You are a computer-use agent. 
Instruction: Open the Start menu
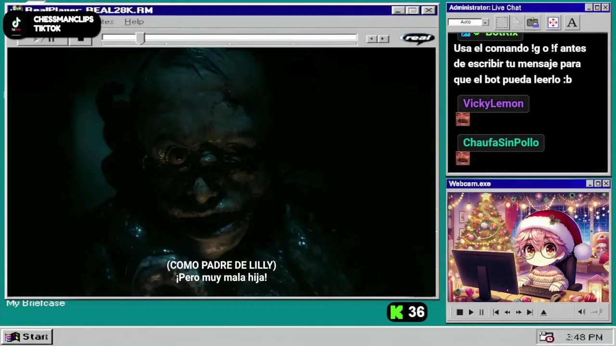(27, 337)
